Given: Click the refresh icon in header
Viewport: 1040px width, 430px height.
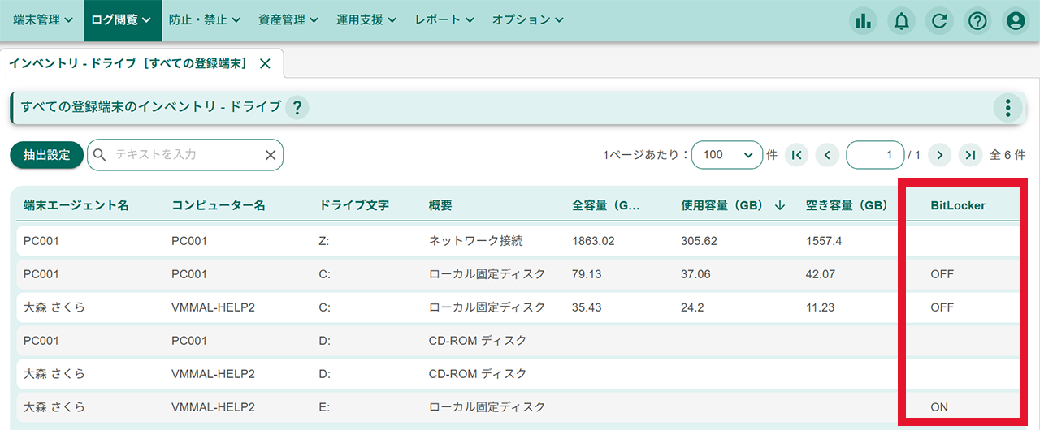Looking at the screenshot, I should point(939,21).
